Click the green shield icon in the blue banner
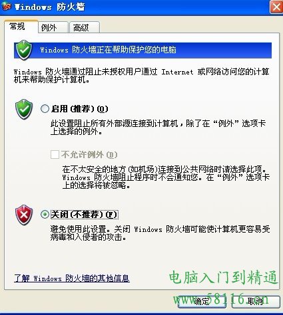283x315 pixels. [24, 50]
